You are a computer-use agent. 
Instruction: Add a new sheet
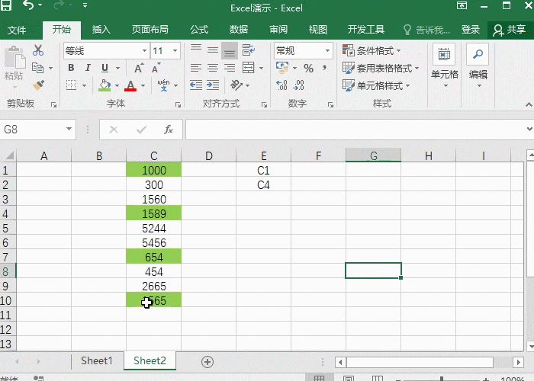[x=207, y=362]
